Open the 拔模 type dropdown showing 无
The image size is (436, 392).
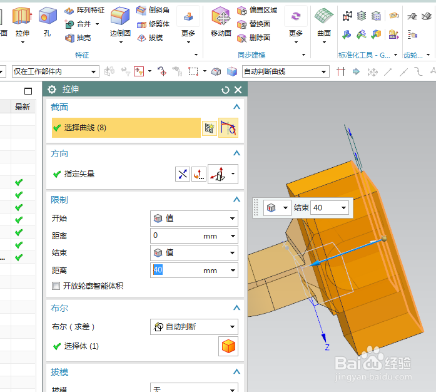194,388
